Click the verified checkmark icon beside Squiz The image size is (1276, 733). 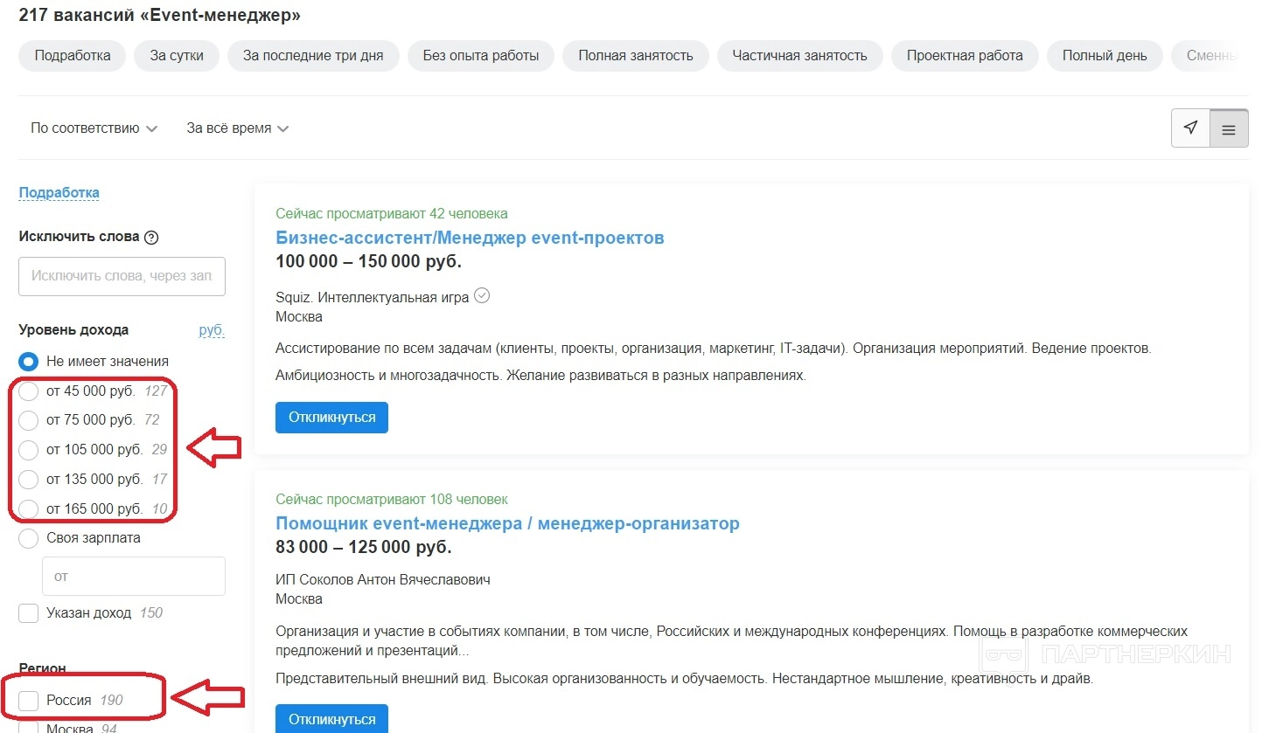[x=482, y=296]
